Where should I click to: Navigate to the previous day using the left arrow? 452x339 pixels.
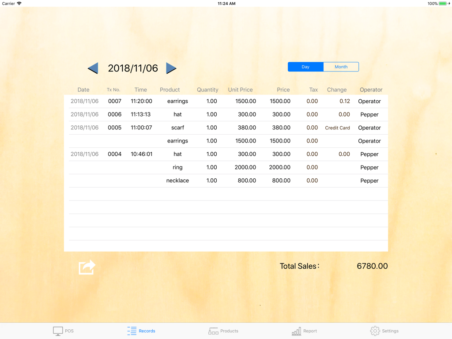tap(93, 68)
